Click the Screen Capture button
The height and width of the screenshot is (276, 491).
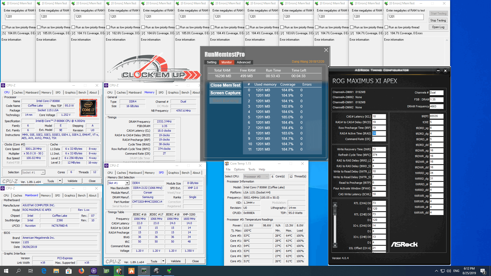225,93
